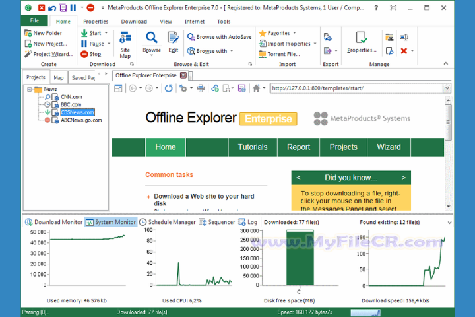
Task: Expand the Start dropdown arrow
Action: tap(106, 33)
